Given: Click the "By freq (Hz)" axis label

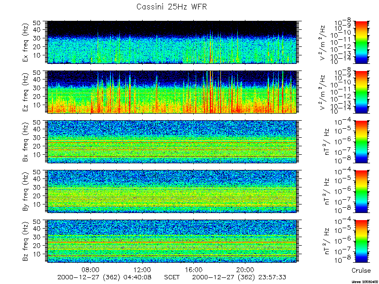Looking at the screenshot, I should (26, 192).
